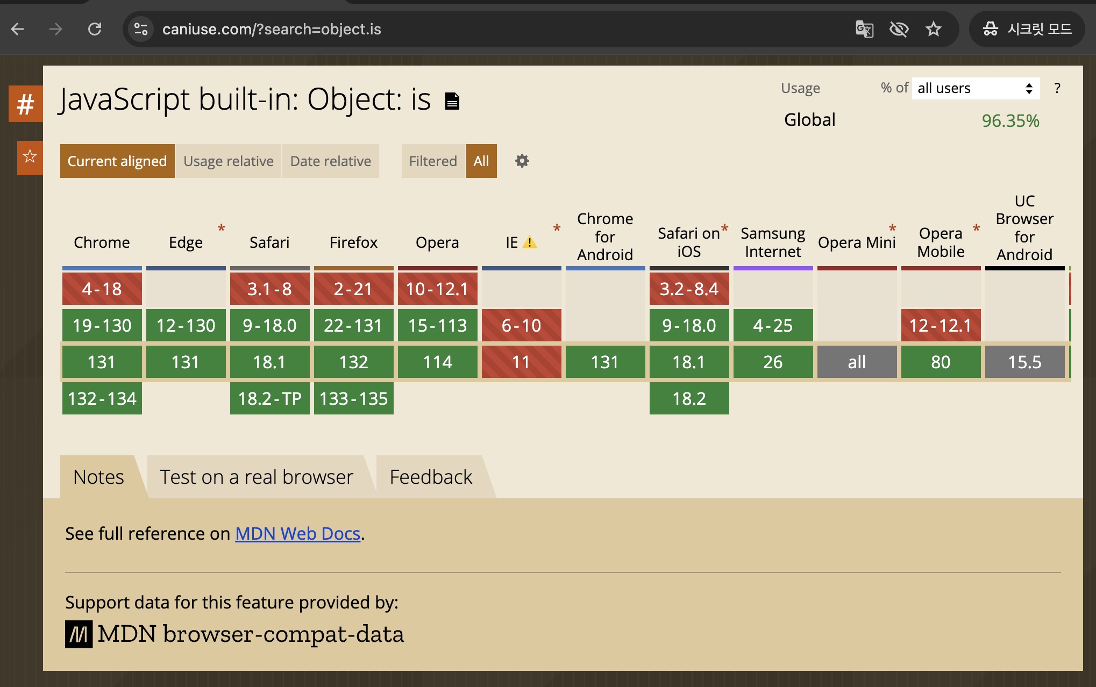
Task: Click the UC Browser 15.5 cell
Action: [x=1024, y=362]
